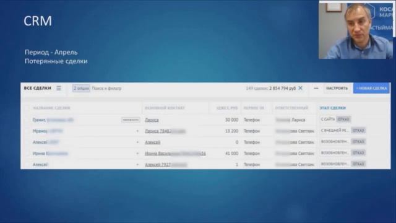Screen dimensions: 396x223
Task: Click ОТКАЗ chip in the Гранит row
Action: point(343,119)
